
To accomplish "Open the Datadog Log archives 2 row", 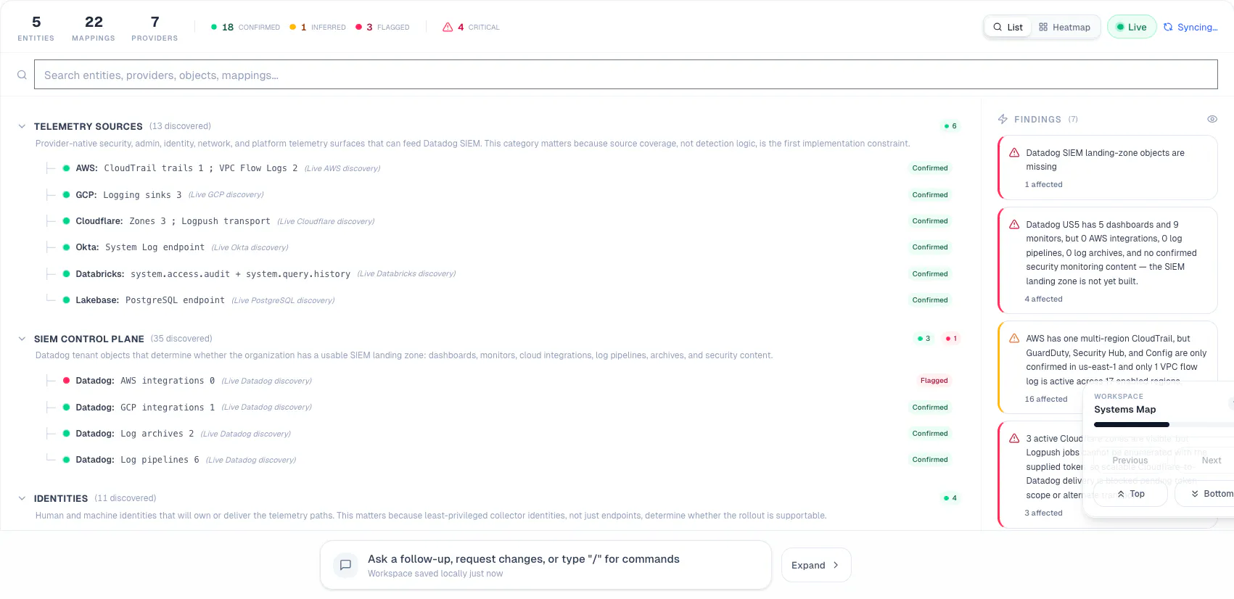I will pyautogui.click(x=499, y=434).
